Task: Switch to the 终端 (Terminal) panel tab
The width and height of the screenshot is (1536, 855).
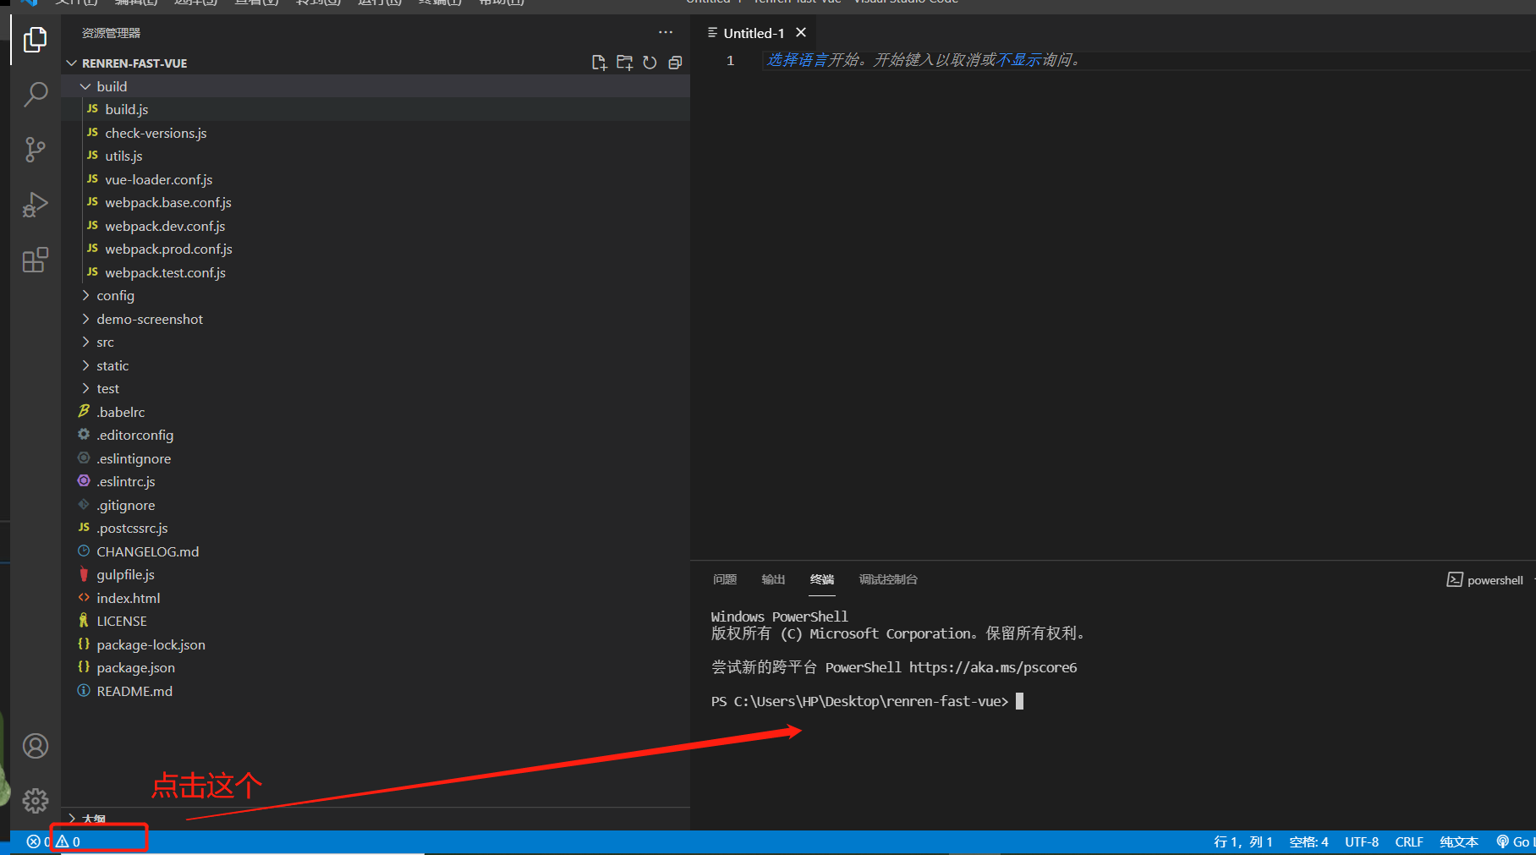Action: point(822,579)
